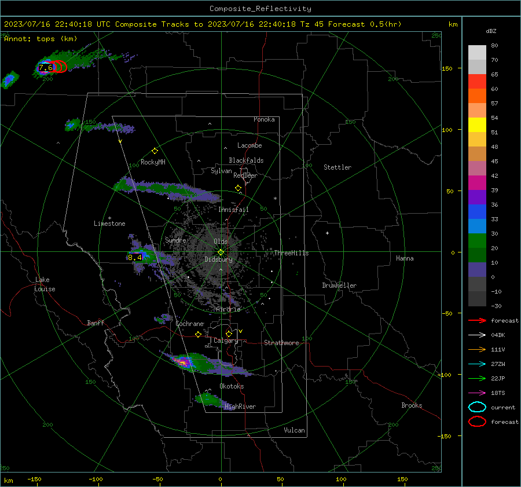Click the Calgary city label
Viewport: 521px width, 487px height.
pyautogui.click(x=226, y=340)
